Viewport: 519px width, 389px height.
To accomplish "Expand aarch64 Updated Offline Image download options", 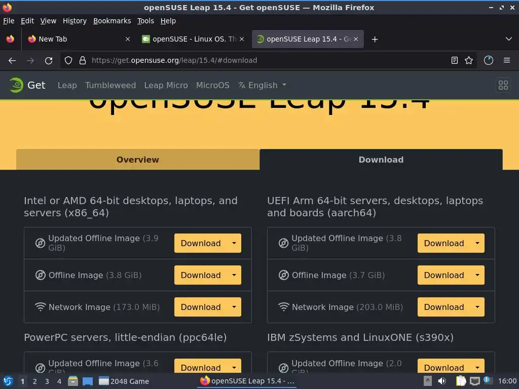I will (477, 243).
